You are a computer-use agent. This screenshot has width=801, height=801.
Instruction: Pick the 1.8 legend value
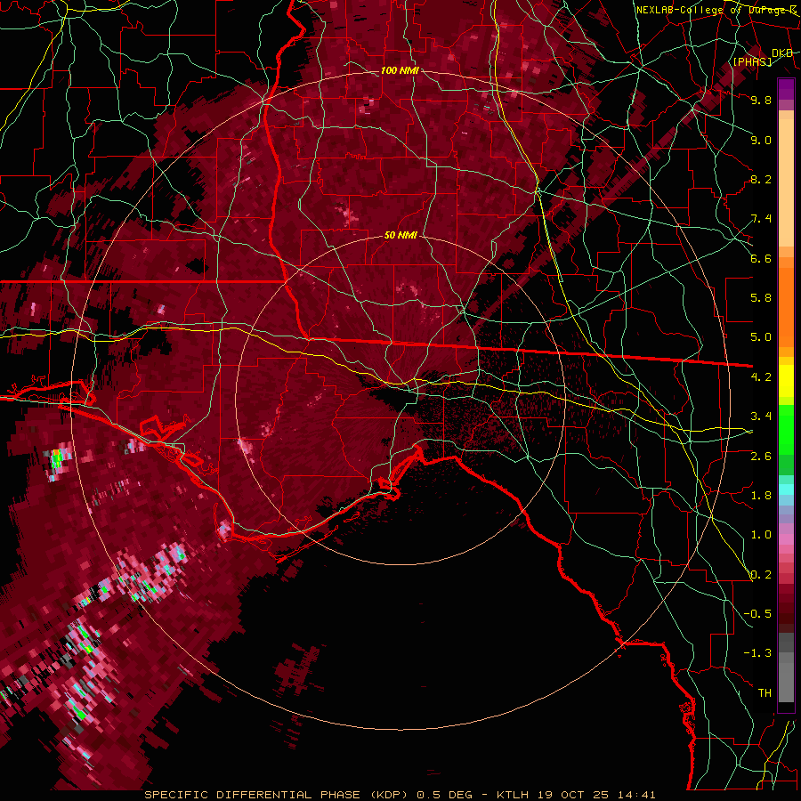761,496
